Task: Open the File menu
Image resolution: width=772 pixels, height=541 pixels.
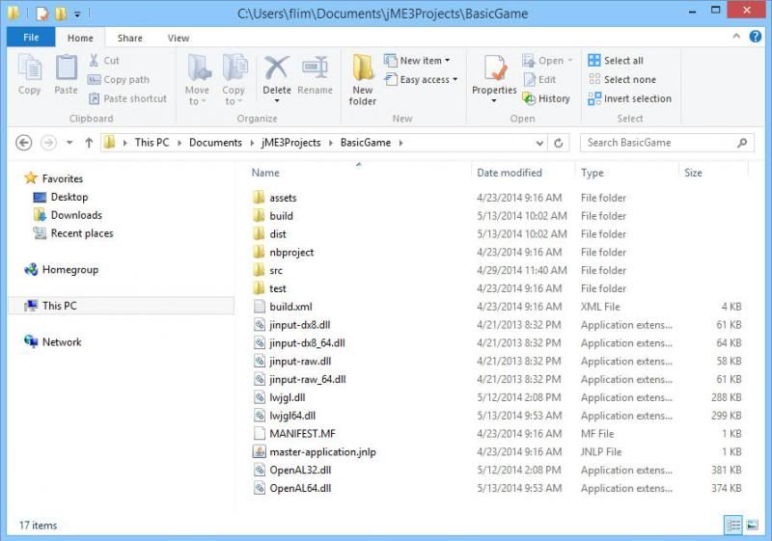Action: tap(31, 37)
